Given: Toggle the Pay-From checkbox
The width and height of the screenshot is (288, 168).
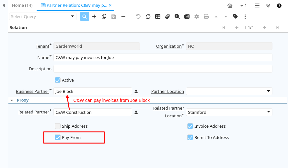Looking at the screenshot, I should 58,137.
